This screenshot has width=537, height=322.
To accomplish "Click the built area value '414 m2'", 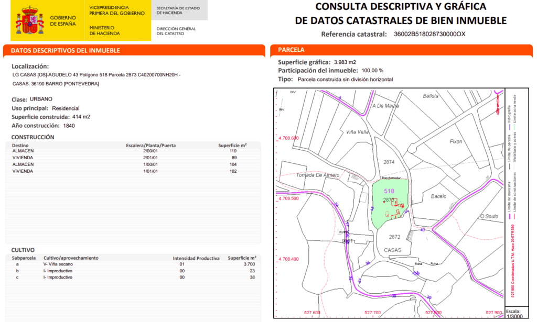I will coord(81,117).
